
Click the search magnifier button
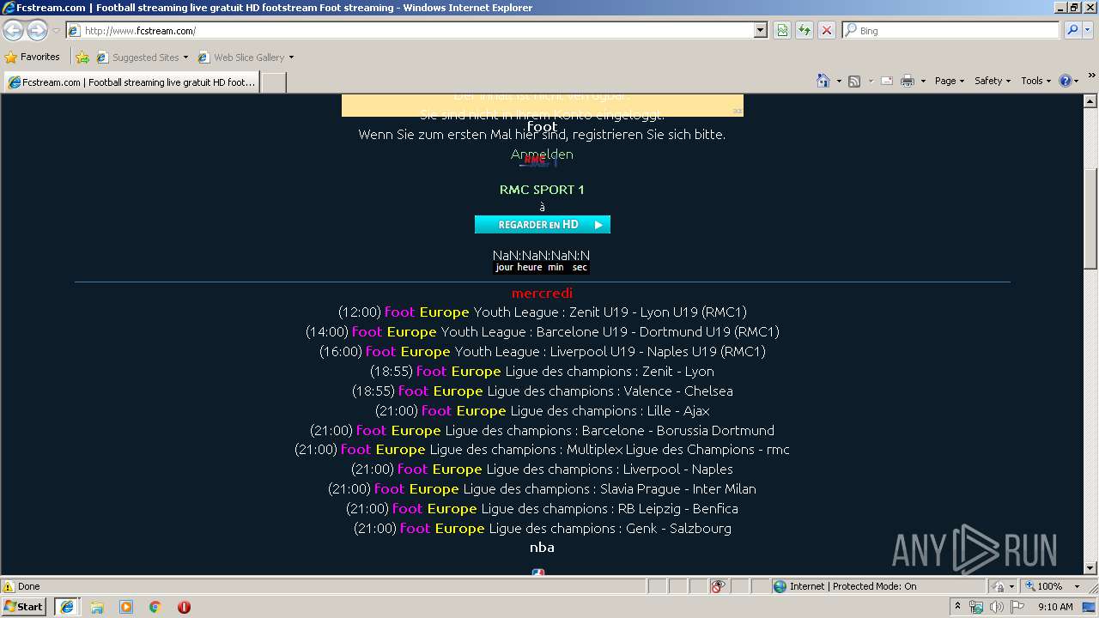click(x=1072, y=30)
